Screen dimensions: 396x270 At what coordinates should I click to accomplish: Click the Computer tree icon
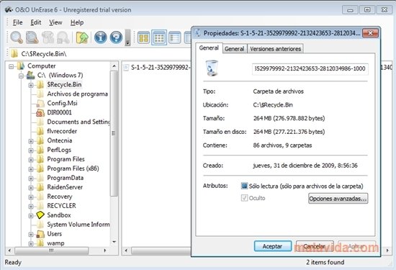coord(21,66)
